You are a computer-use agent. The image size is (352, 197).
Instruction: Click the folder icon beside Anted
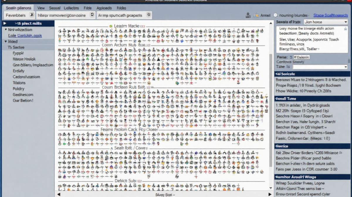tap(256, 15)
